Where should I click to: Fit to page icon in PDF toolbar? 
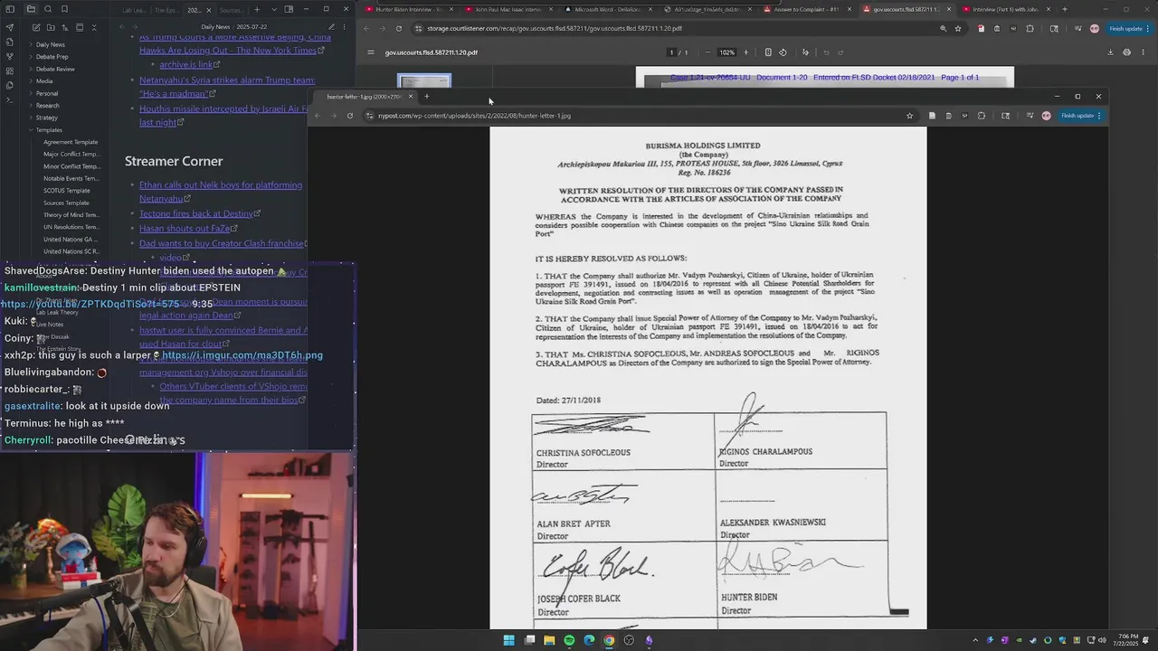(768, 52)
